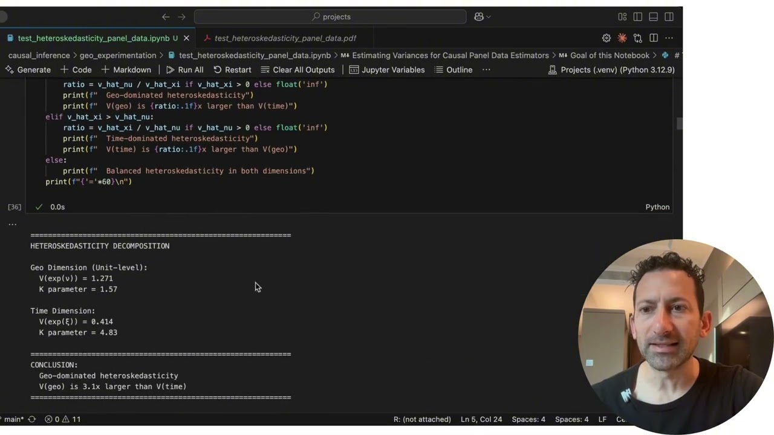Open Jupyter Variables panel
This screenshot has width=774, height=435.
[x=387, y=69]
